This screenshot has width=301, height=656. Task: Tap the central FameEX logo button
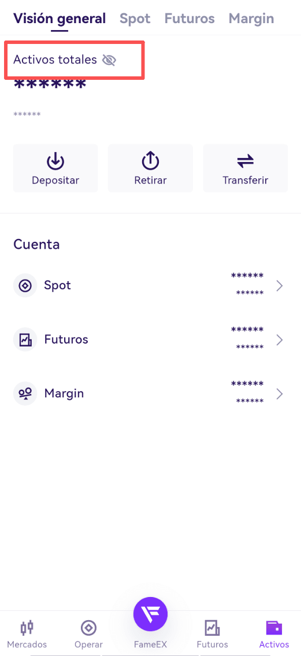(150, 614)
